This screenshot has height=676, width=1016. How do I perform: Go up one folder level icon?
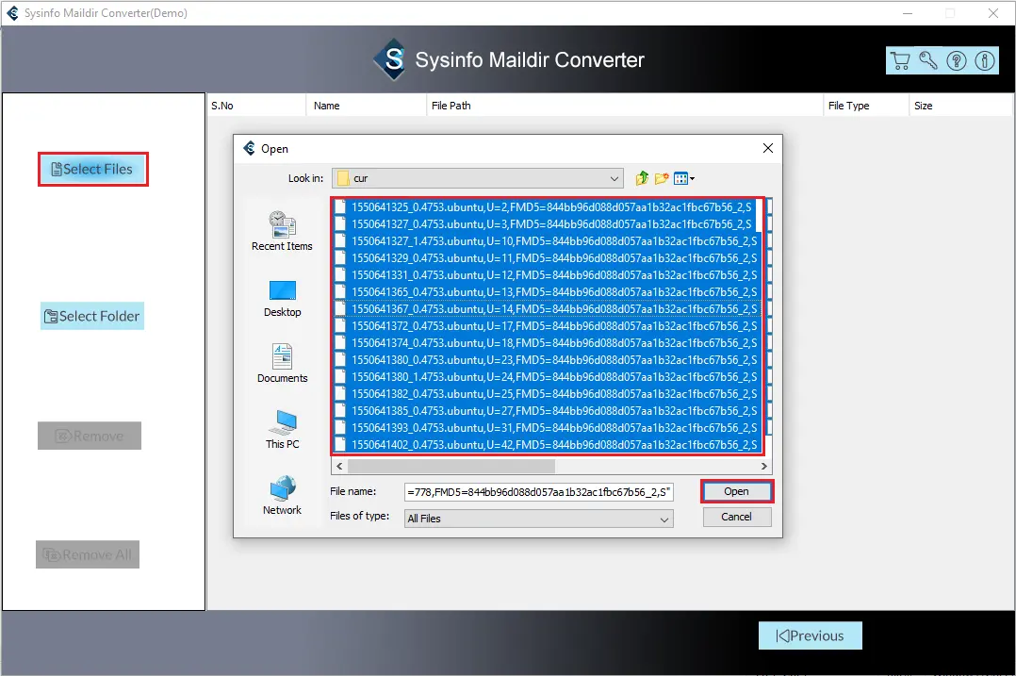(642, 178)
